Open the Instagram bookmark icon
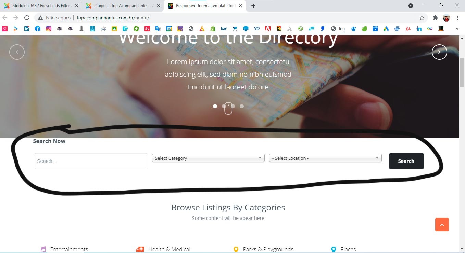 [49, 29]
